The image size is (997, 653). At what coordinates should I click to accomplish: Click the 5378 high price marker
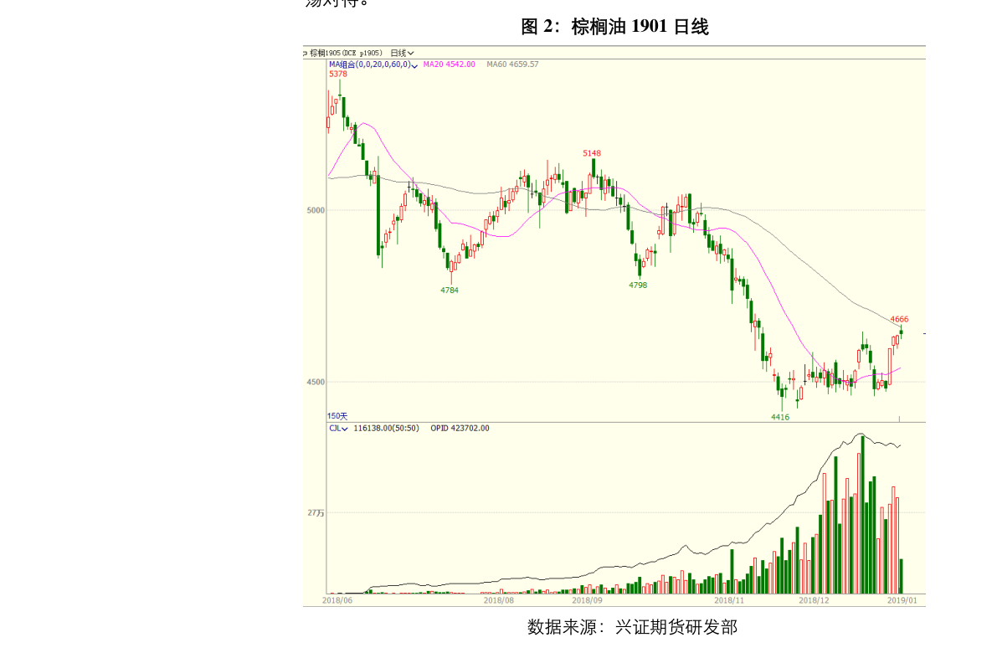pyautogui.click(x=337, y=75)
